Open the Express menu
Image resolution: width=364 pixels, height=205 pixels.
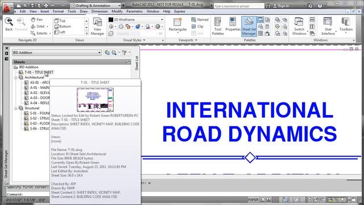pos(180,11)
